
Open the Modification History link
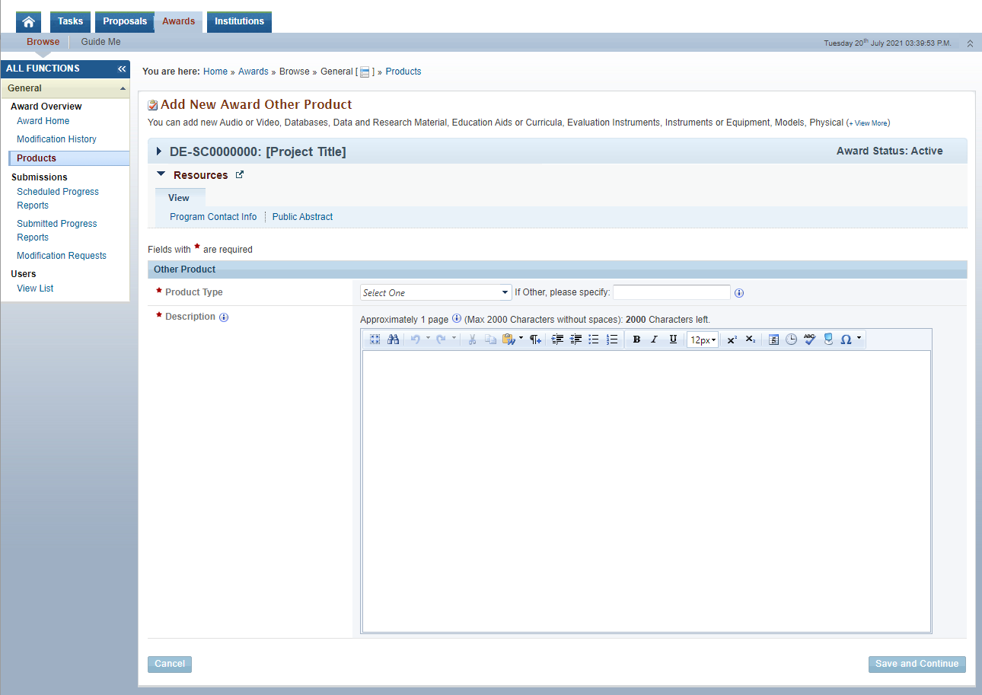click(57, 139)
